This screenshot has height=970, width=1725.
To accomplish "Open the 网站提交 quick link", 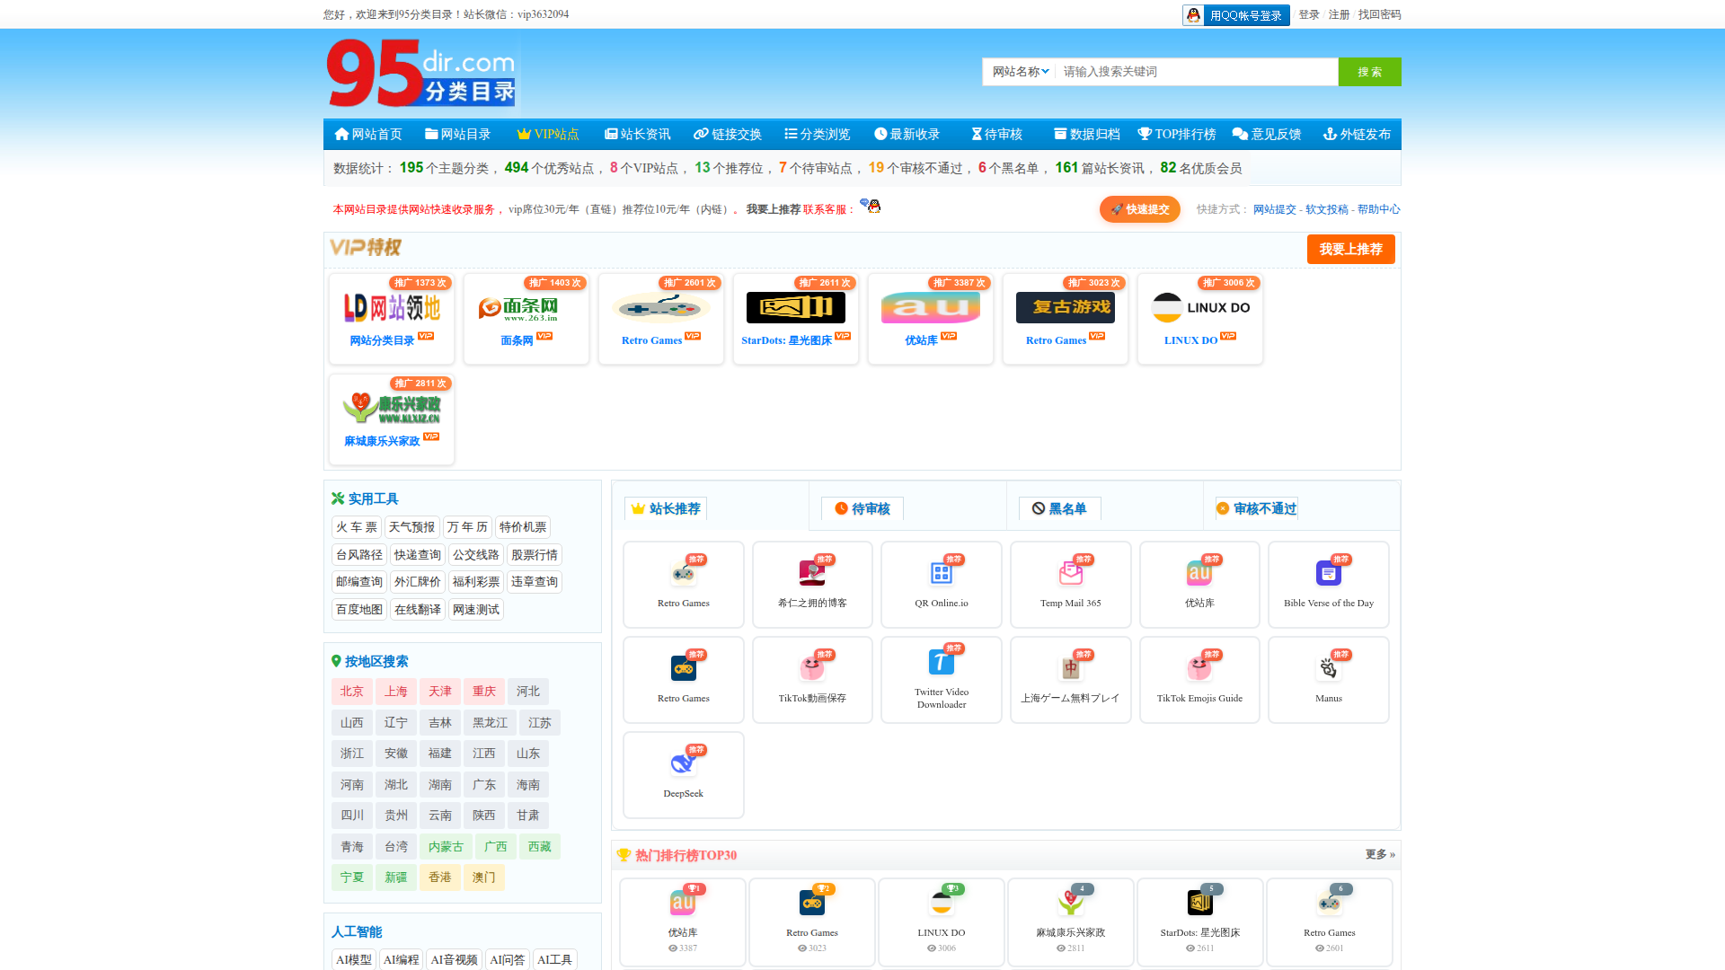I will click(1274, 209).
